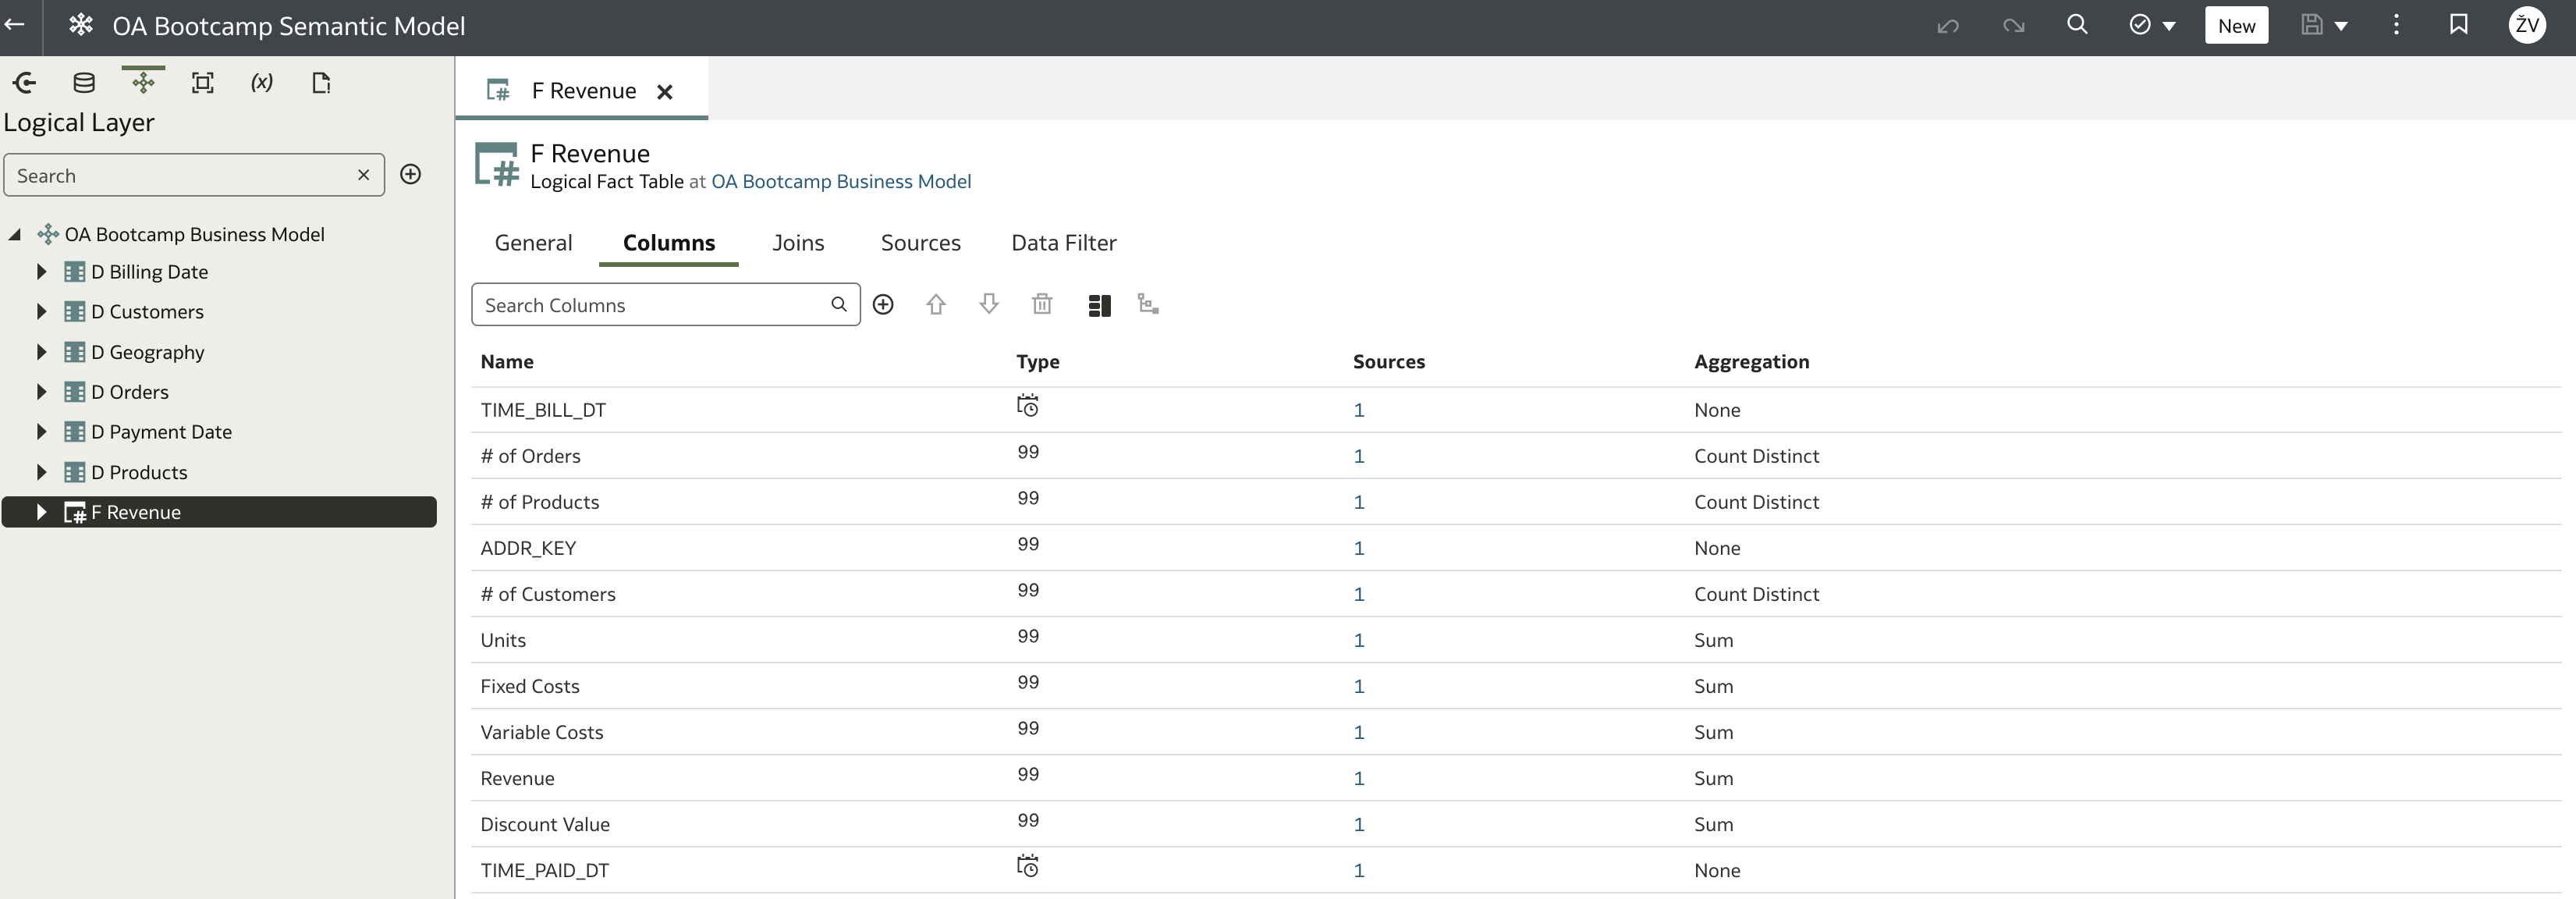Select the 'Variable Costs' column name
Image resolution: width=2576 pixels, height=899 pixels.
coord(541,732)
